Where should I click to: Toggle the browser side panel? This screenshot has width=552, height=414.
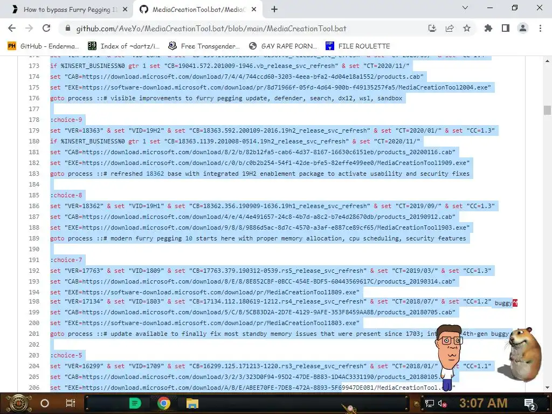point(506,29)
